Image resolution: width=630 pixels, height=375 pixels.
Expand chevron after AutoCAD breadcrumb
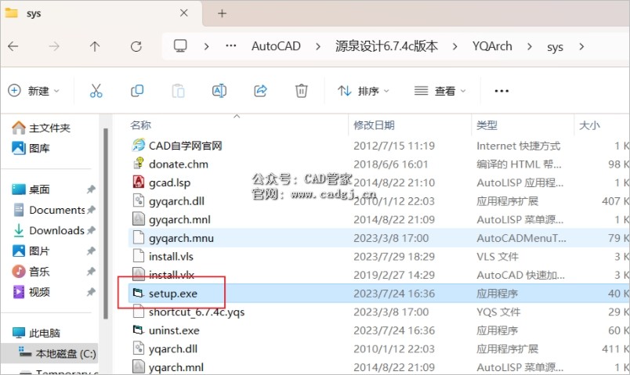coord(318,46)
